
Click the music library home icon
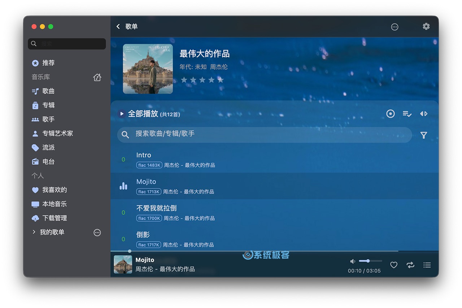[x=97, y=77]
